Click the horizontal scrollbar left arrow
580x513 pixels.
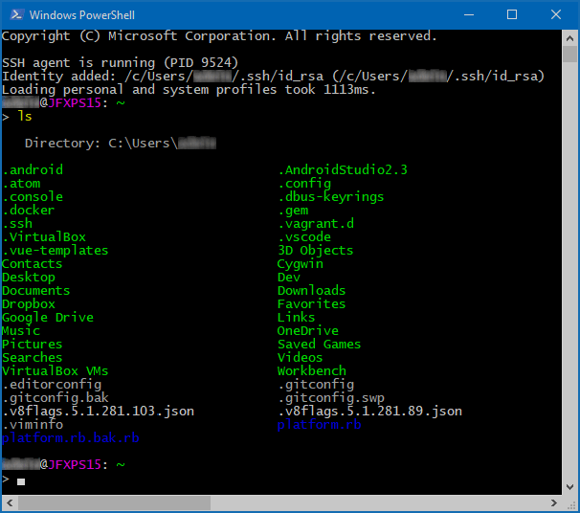(x=10, y=503)
